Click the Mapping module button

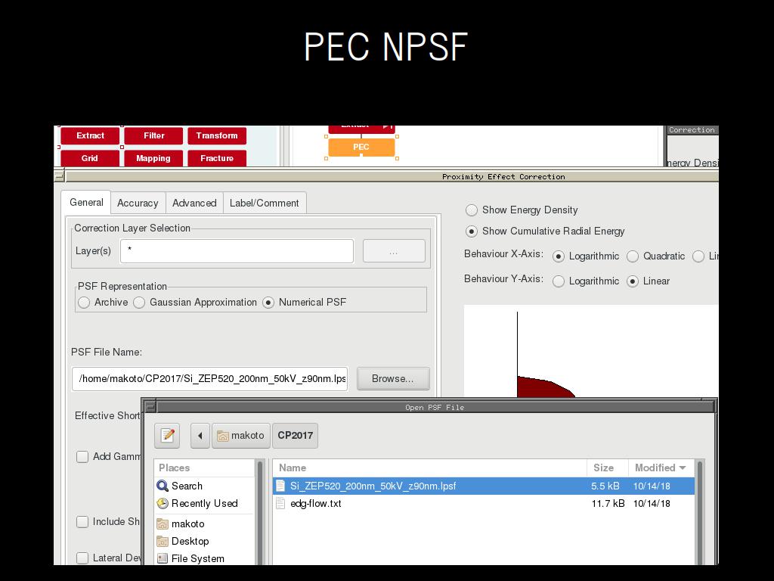click(x=153, y=158)
